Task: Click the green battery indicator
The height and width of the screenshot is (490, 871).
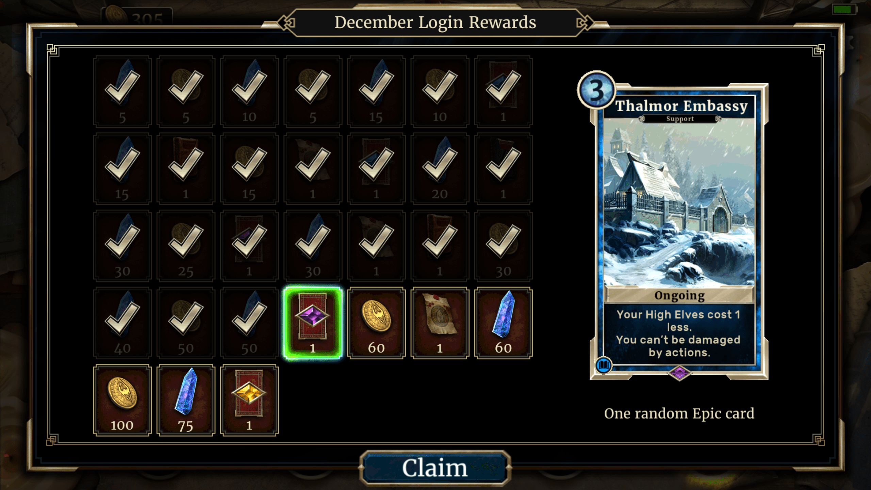Action: [x=844, y=10]
